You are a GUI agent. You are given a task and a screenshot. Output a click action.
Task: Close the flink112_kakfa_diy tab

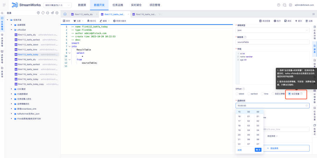[x=97, y=15]
